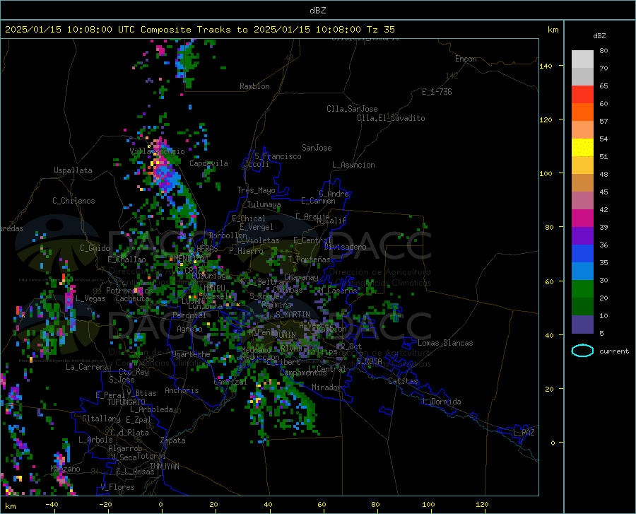Click the 120 km tick on horizontal axis
This screenshot has height=514, width=636.
(482, 504)
